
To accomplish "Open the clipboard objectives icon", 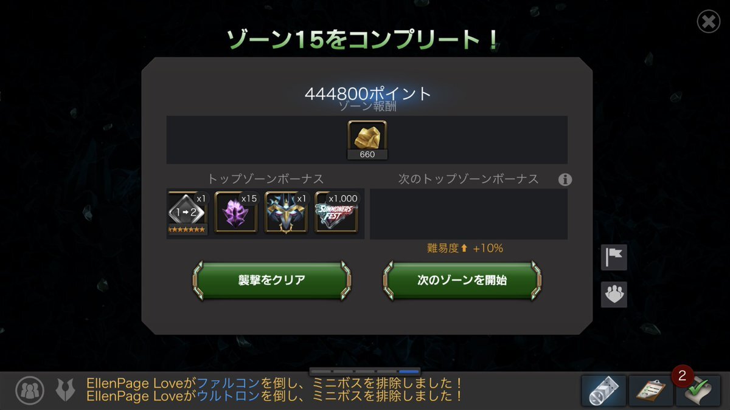I will 650,390.
